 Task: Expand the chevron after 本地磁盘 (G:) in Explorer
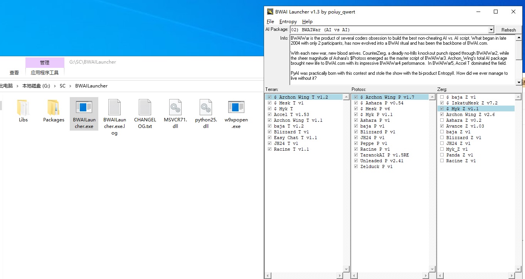tap(55, 86)
